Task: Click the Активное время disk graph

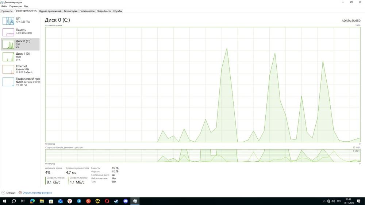Action: coord(203,84)
